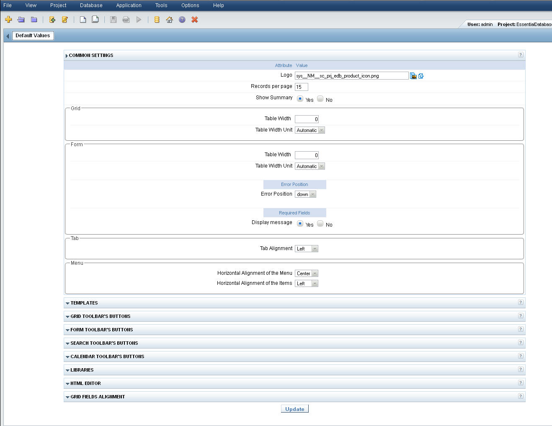Open the Options menu

190,5
